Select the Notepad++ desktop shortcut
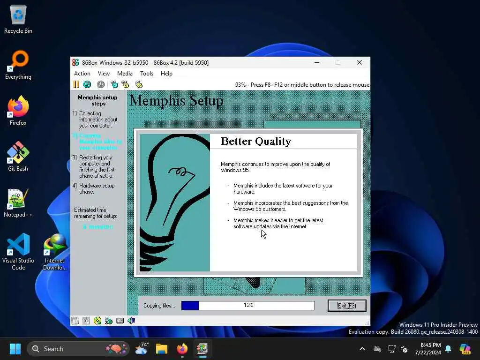480x360 pixels. (18, 202)
